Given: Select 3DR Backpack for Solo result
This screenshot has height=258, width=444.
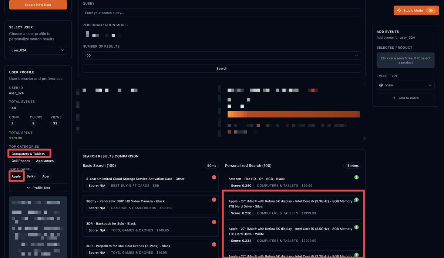Looking at the screenshot, I should [x=151, y=227].
